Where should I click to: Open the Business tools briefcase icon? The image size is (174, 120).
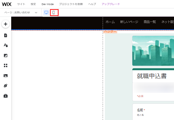pos(6,96)
